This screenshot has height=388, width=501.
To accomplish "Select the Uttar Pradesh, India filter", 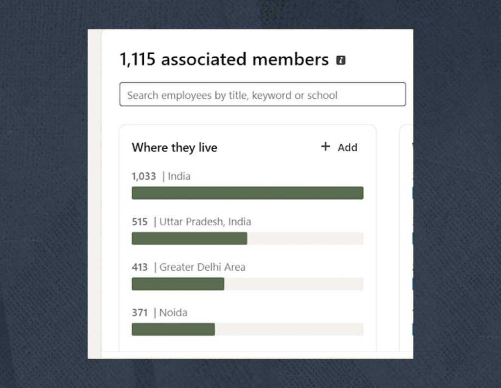I will pos(205,222).
